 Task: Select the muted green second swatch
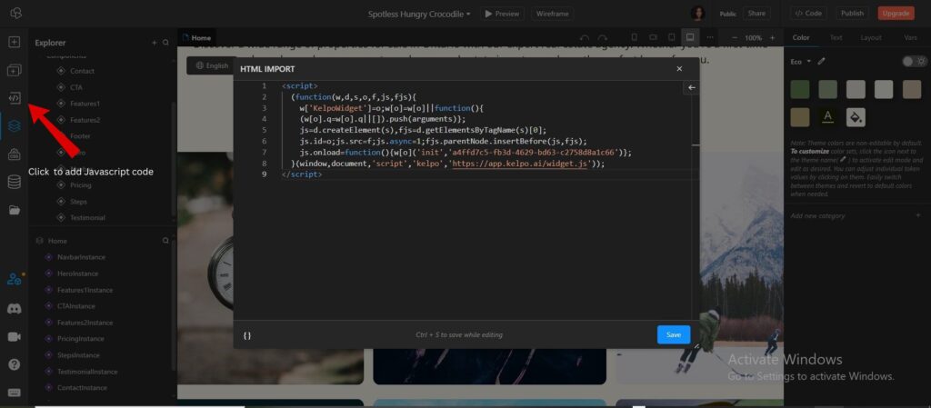827,89
